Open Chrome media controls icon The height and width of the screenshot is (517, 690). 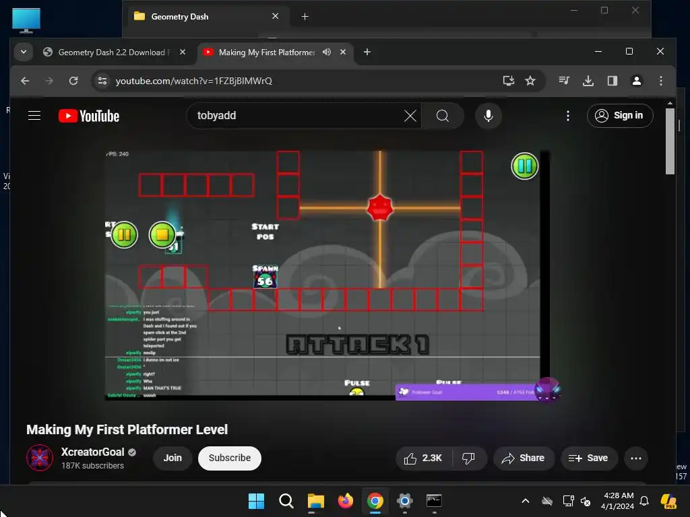point(564,81)
